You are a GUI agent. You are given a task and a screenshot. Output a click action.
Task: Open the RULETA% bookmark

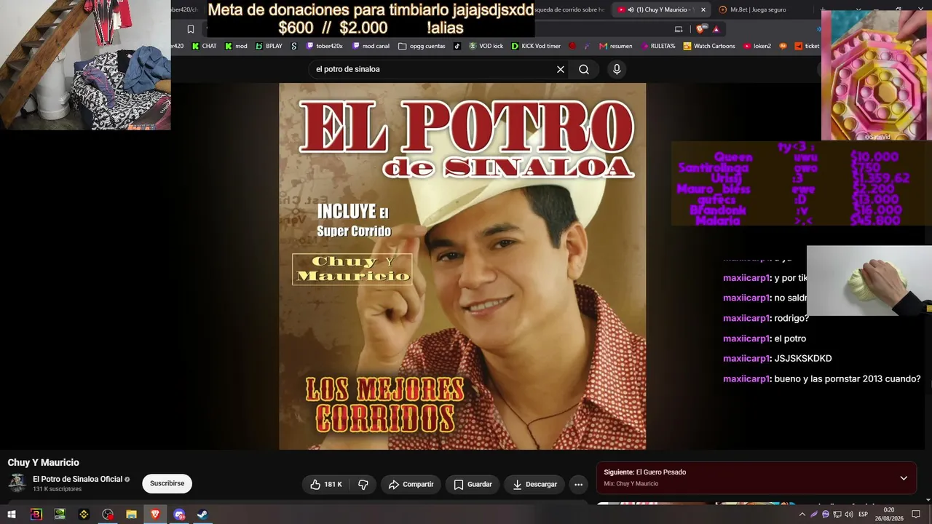(658, 46)
